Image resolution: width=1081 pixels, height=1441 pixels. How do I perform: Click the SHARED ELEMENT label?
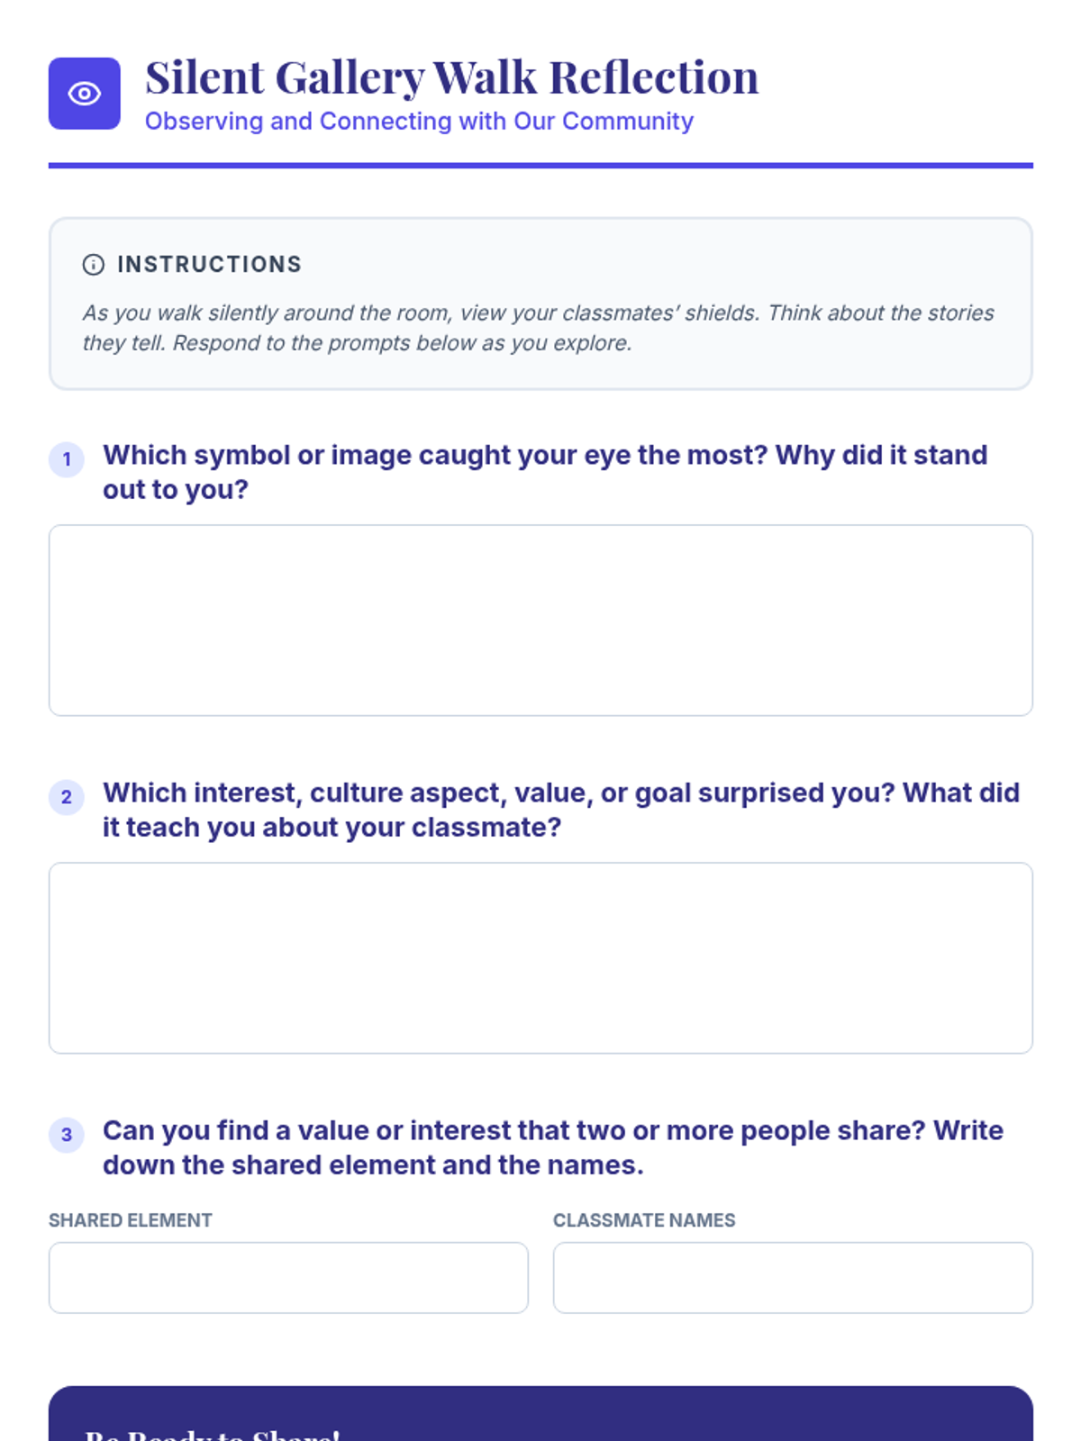point(131,1220)
